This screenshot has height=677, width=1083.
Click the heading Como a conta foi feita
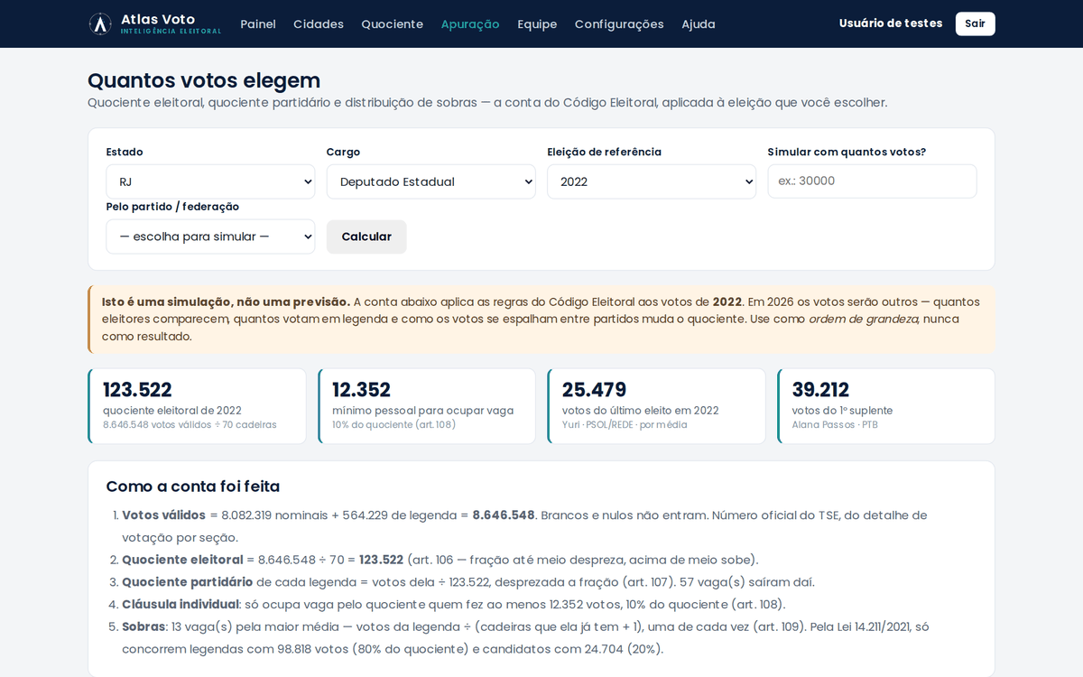tap(193, 487)
